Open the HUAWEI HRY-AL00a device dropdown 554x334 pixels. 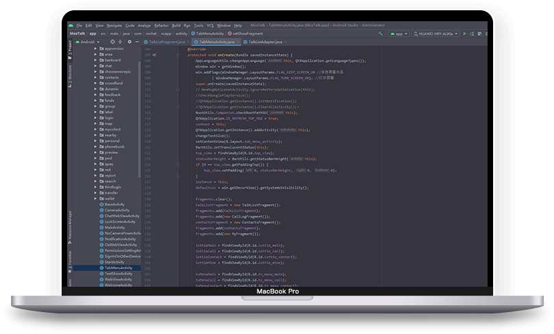click(435, 33)
